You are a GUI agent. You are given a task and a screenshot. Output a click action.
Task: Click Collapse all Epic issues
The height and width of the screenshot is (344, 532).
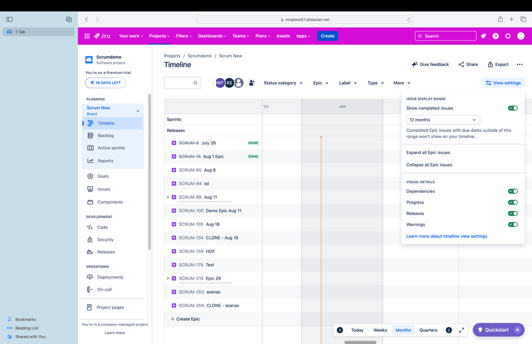tap(429, 165)
